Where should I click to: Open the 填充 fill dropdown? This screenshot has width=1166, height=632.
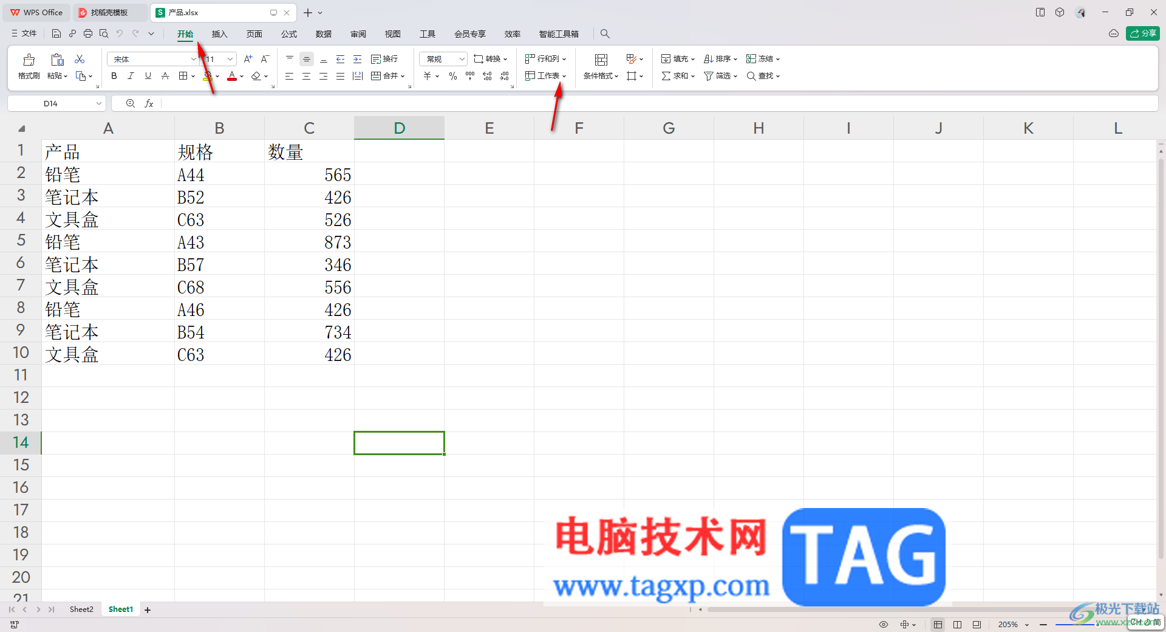[x=678, y=59]
